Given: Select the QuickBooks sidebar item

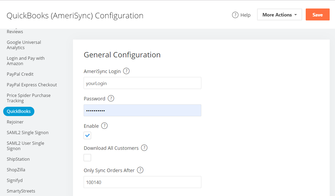Looking at the screenshot, I should (x=19, y=111).
